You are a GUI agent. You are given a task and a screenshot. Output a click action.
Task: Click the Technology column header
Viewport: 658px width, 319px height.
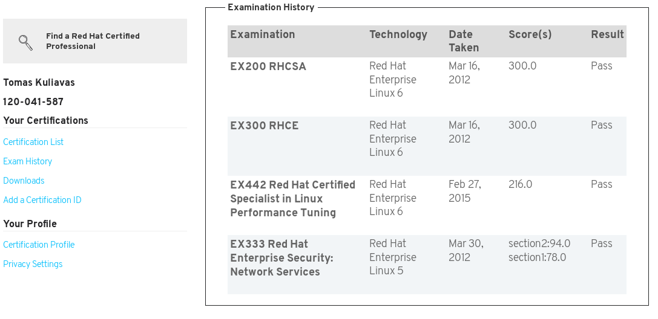click(398, 34)
